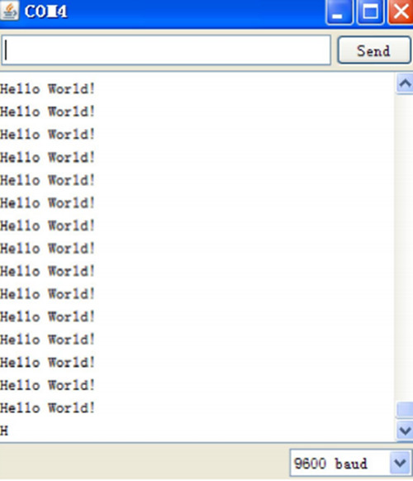Maximize the COM4 serial monitor window
Image resolution: width=413 pixels, height=481 pixels.
(x=370, y=12)
